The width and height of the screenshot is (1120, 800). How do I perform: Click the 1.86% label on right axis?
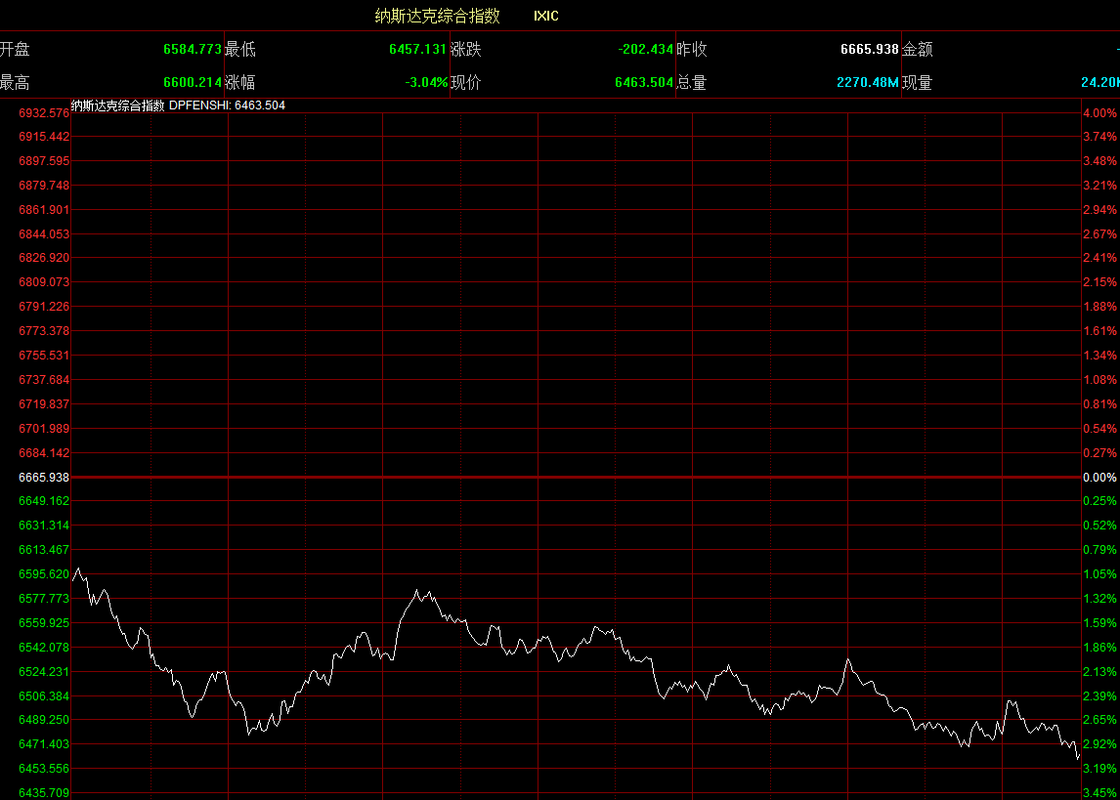(1099, 648)
